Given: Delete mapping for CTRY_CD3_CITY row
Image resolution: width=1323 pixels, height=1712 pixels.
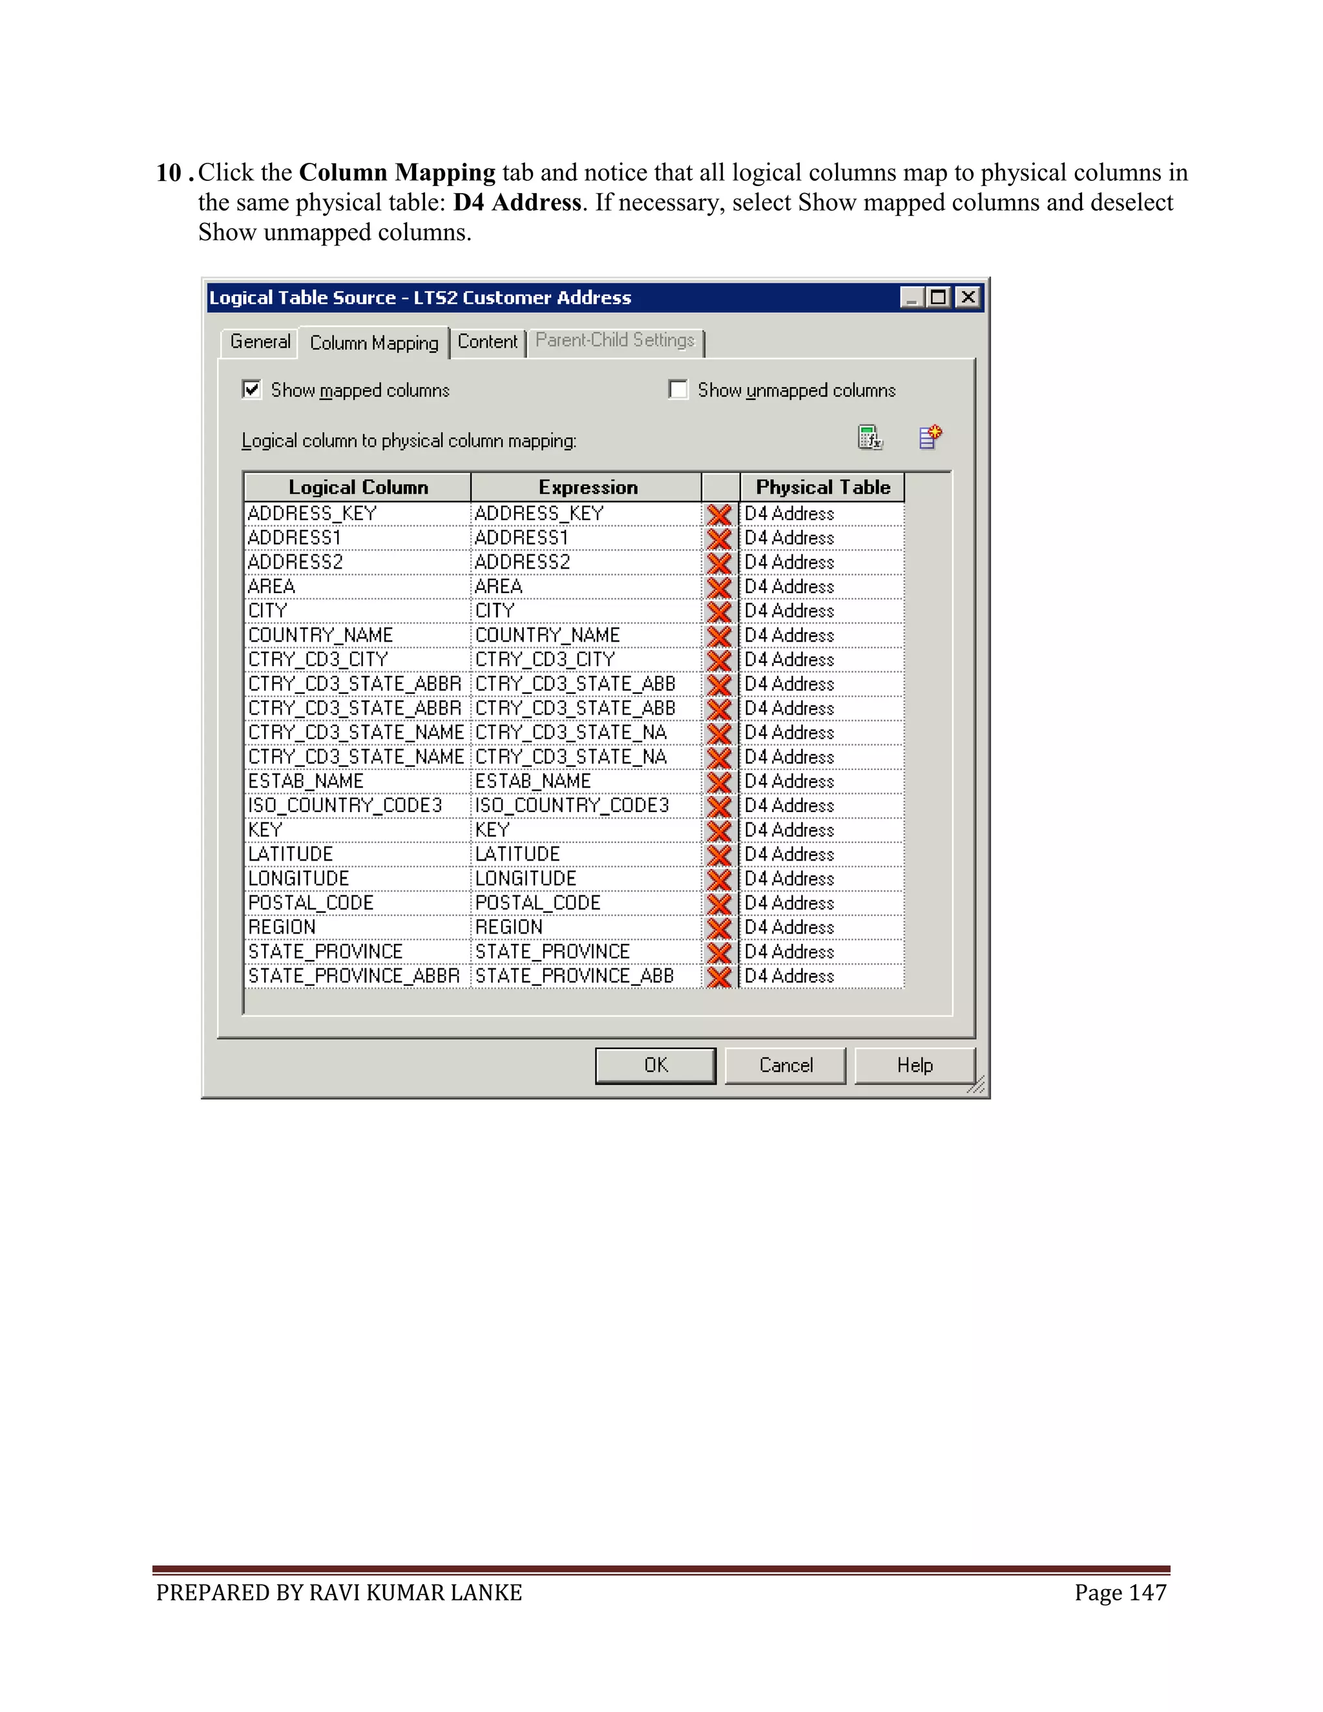Looking at the screenshot, I should [719, 660].
